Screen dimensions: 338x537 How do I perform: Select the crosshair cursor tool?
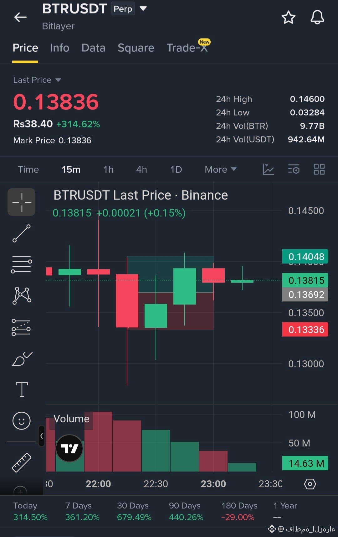22,202
